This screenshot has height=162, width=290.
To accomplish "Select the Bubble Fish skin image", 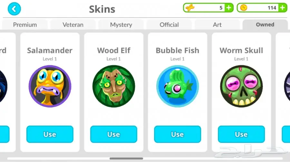I will click(x=178, y=86).
